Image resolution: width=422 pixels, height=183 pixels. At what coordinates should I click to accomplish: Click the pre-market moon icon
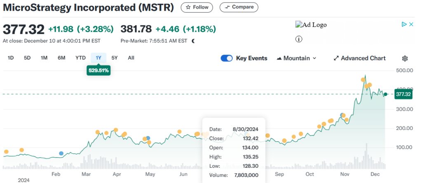point(193,41)
